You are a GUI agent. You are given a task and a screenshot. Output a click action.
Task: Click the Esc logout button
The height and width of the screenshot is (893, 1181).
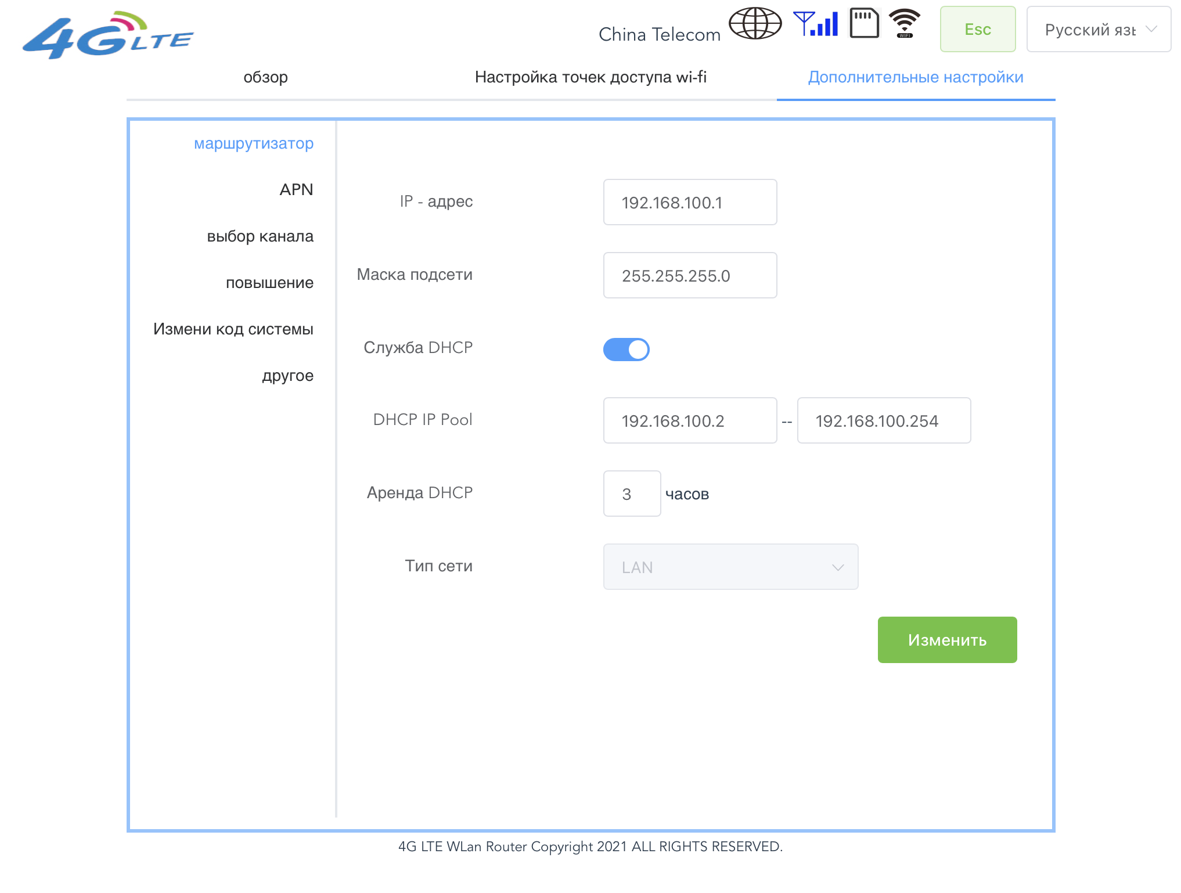click(x=977, y=30)
